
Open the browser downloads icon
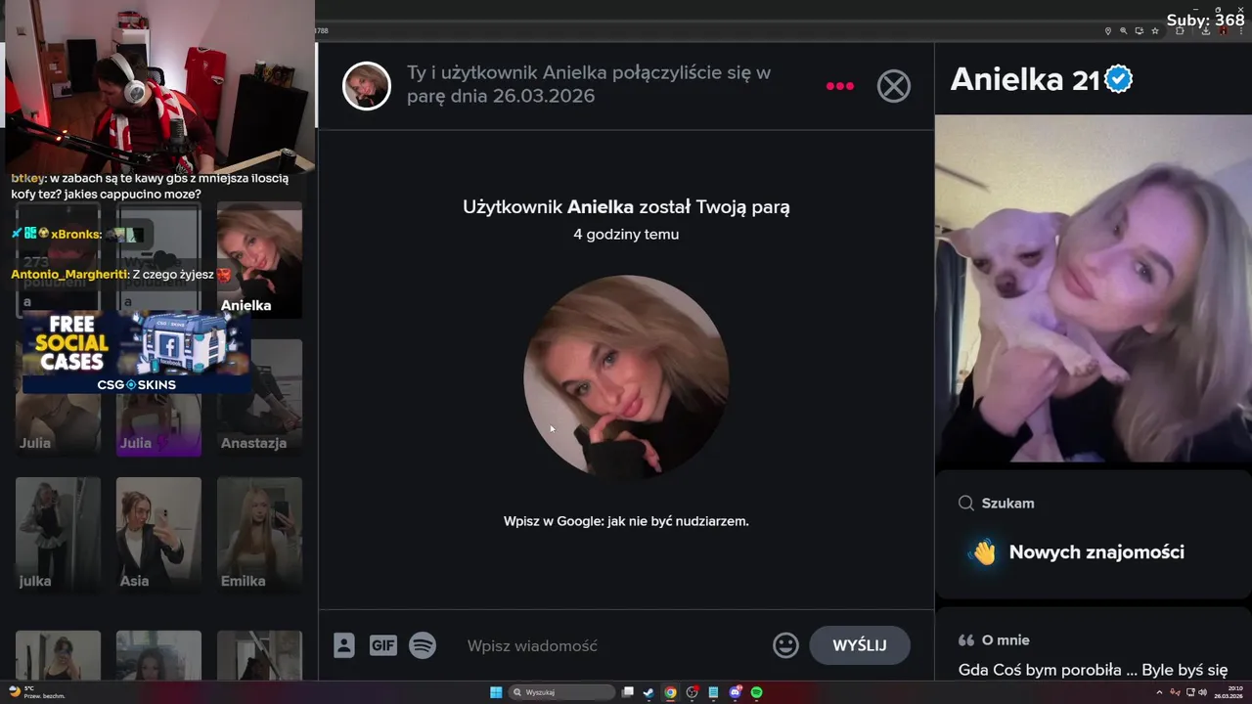[x=1206, y=31]
